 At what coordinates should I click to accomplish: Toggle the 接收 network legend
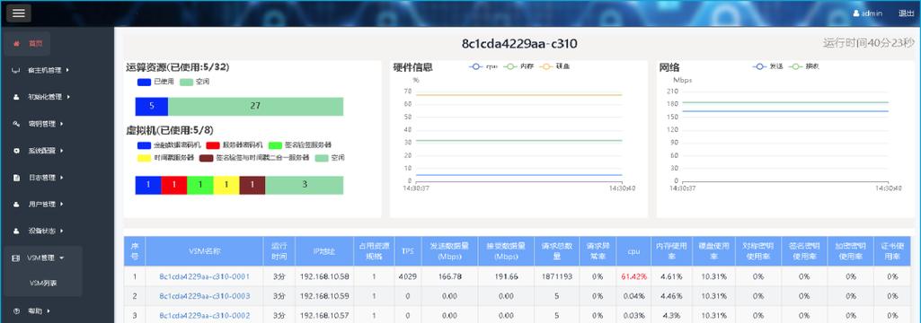[805, 66]
